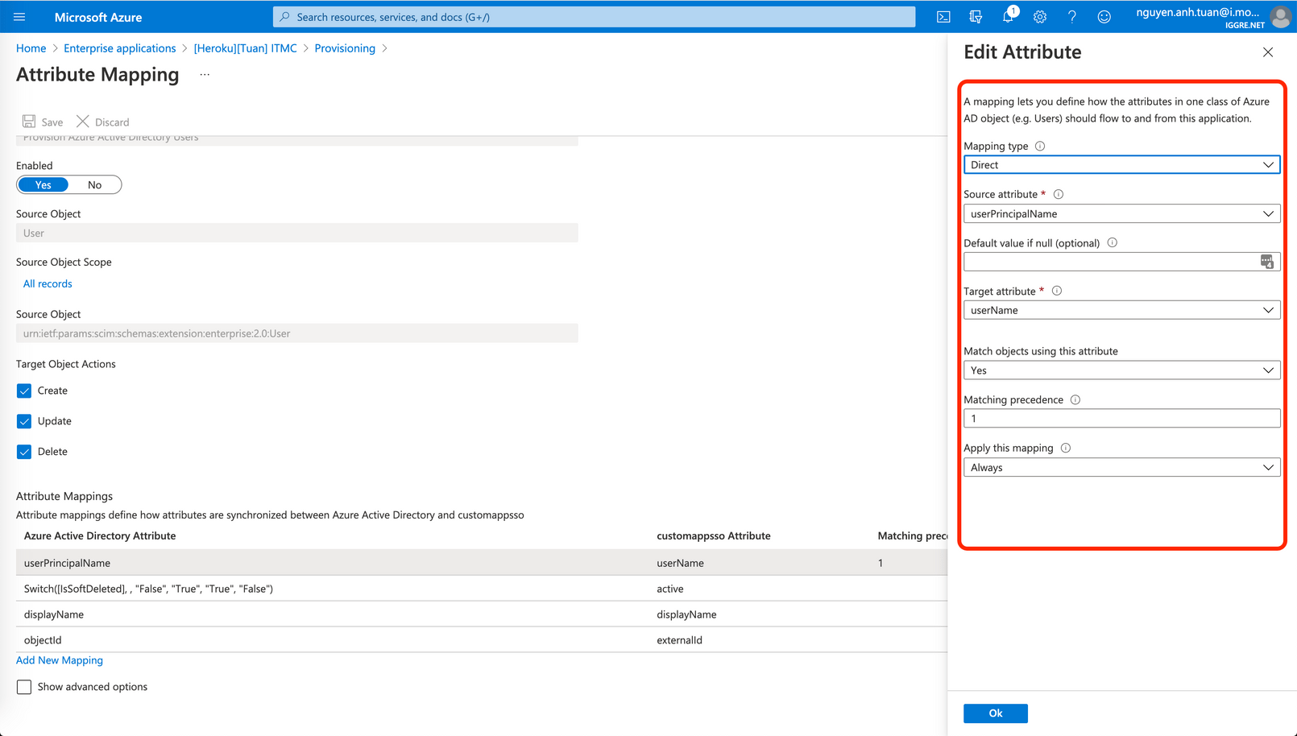Screen dimensions: 1297x736
Task: Open the Mapping type dropdown
Action: point(1121,165)
